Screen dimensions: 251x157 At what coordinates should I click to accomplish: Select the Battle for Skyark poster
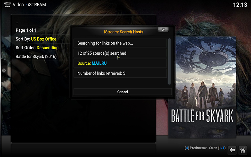[202, 87]
